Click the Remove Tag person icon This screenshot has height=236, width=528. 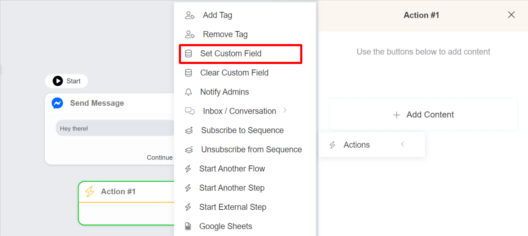190,34
